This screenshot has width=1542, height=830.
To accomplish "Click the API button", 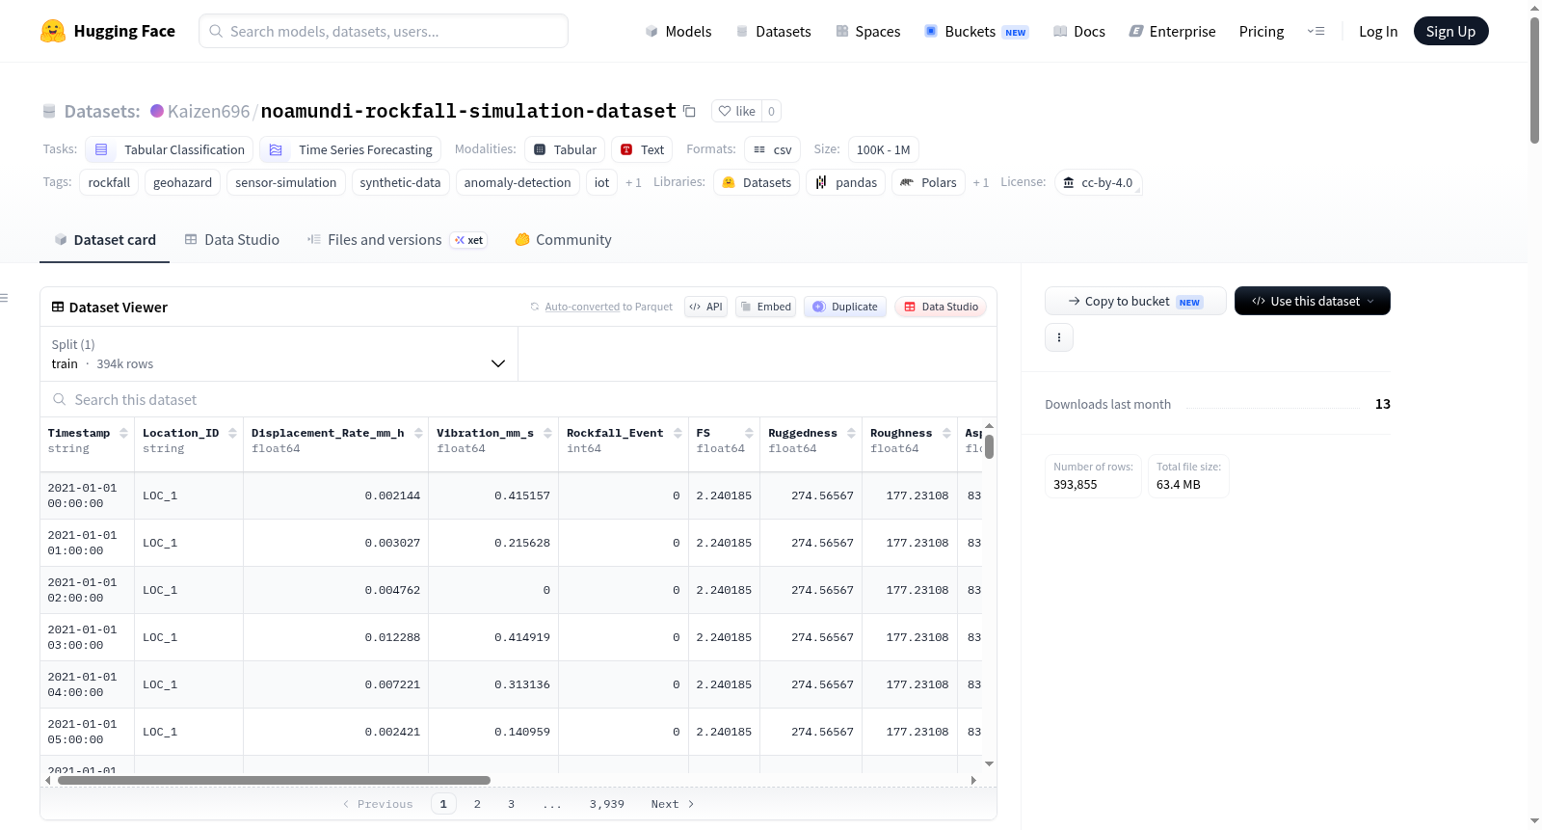I will (x=705, y=307).
